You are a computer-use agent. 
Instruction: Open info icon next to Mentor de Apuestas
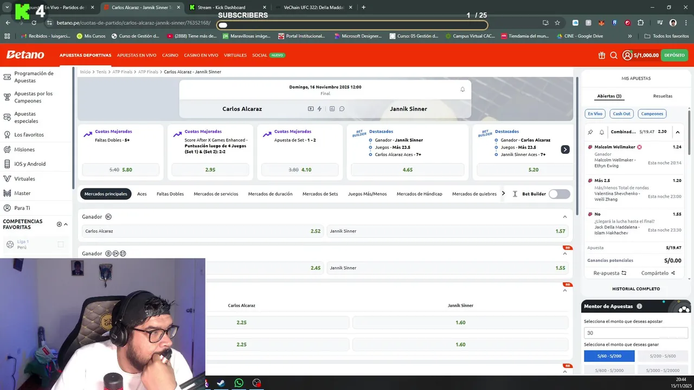(639, 306)
